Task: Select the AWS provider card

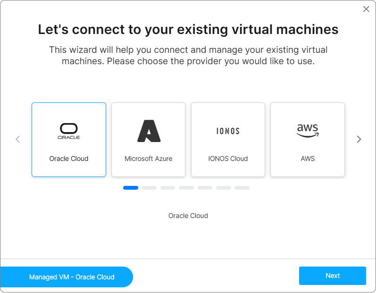Action: [x=308, y=140]
